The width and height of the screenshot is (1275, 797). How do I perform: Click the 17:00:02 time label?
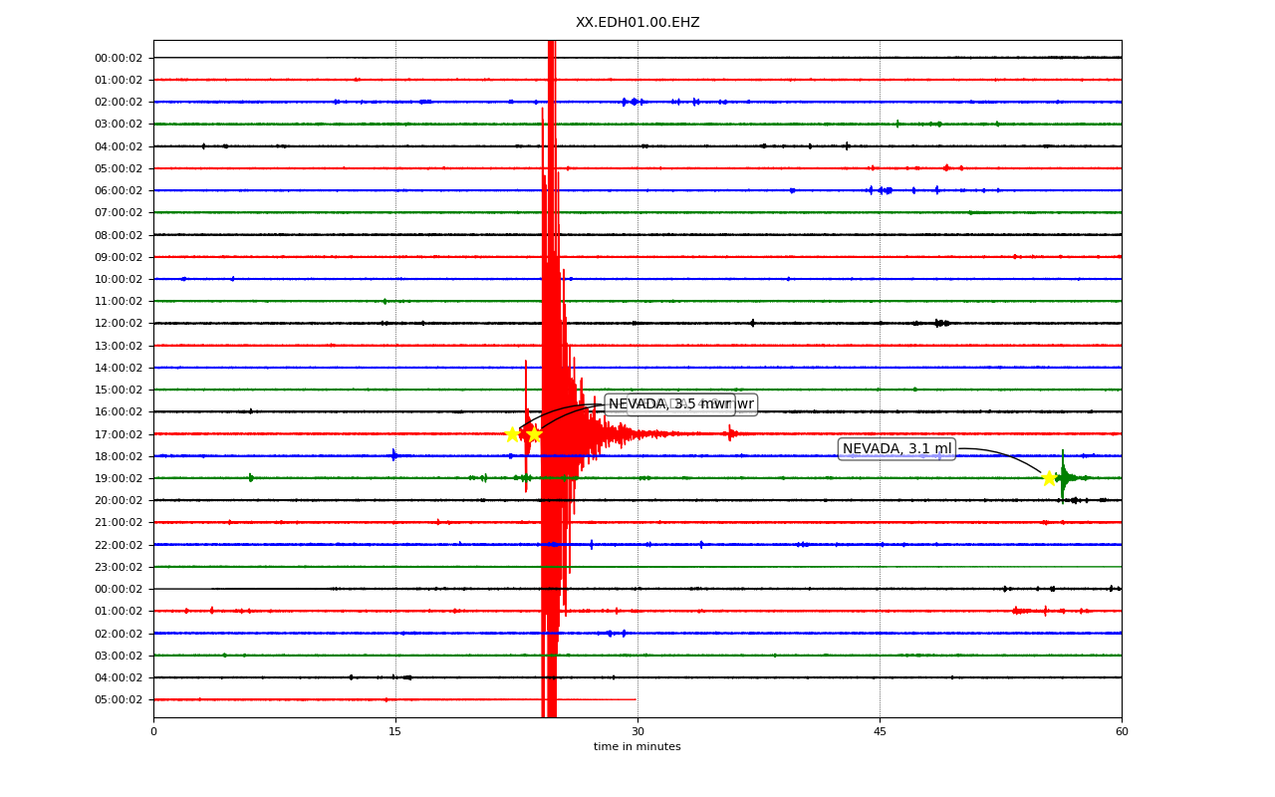tap(119, 434)
